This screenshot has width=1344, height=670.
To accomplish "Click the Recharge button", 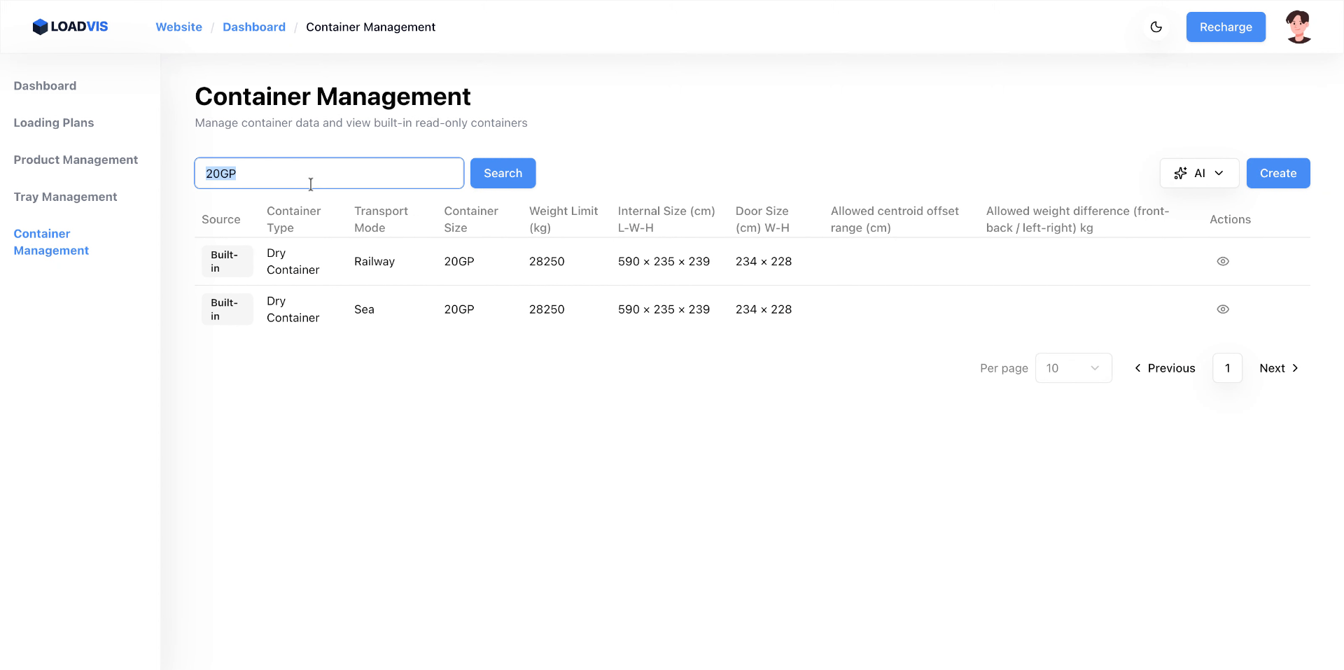I will pyautogui.click(x=1225, y=27).
